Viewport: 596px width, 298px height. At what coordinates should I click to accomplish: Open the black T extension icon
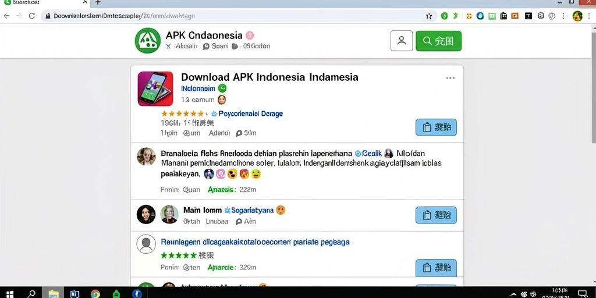point(528,16)
